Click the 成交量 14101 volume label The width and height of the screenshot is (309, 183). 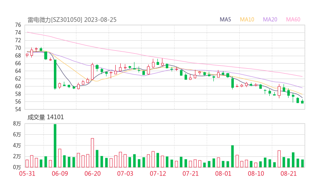click(x=46, y=117)
